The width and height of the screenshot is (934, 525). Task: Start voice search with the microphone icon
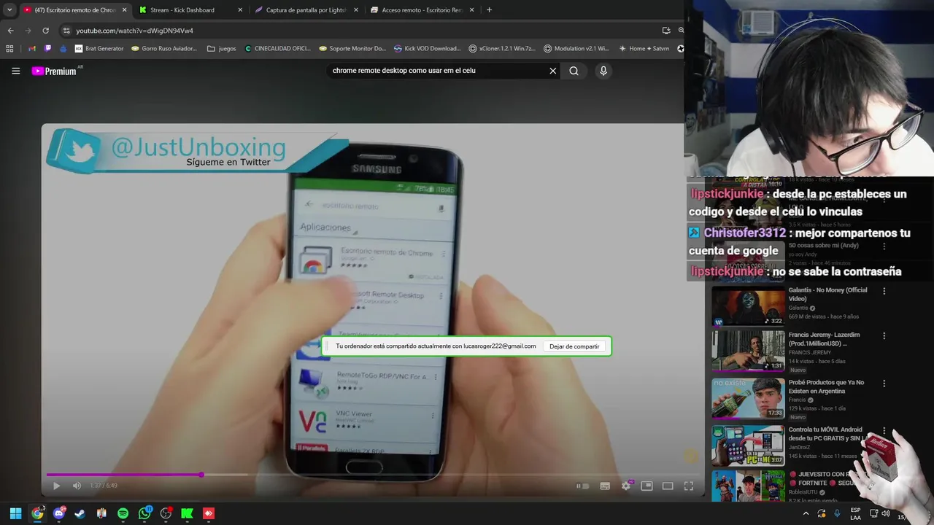603,71
